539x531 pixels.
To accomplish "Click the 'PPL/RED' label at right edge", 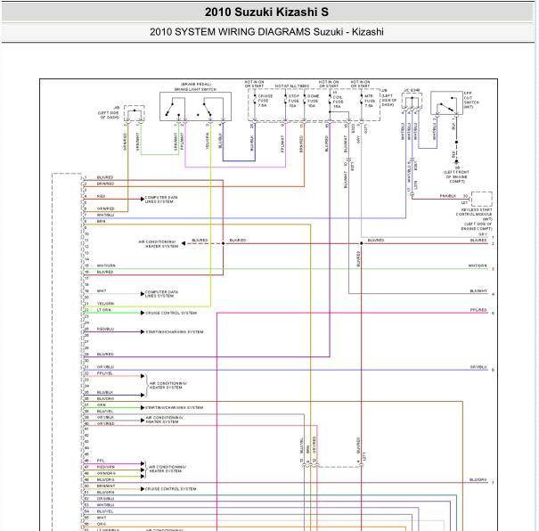I will (478, 310).
